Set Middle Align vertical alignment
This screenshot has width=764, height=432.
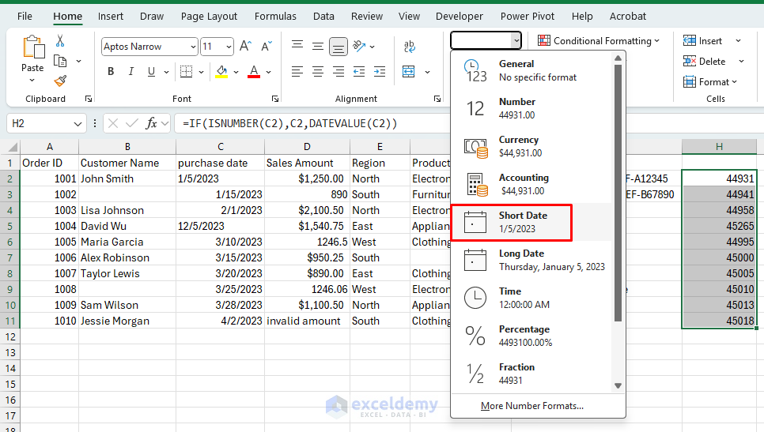pos(318,47)
